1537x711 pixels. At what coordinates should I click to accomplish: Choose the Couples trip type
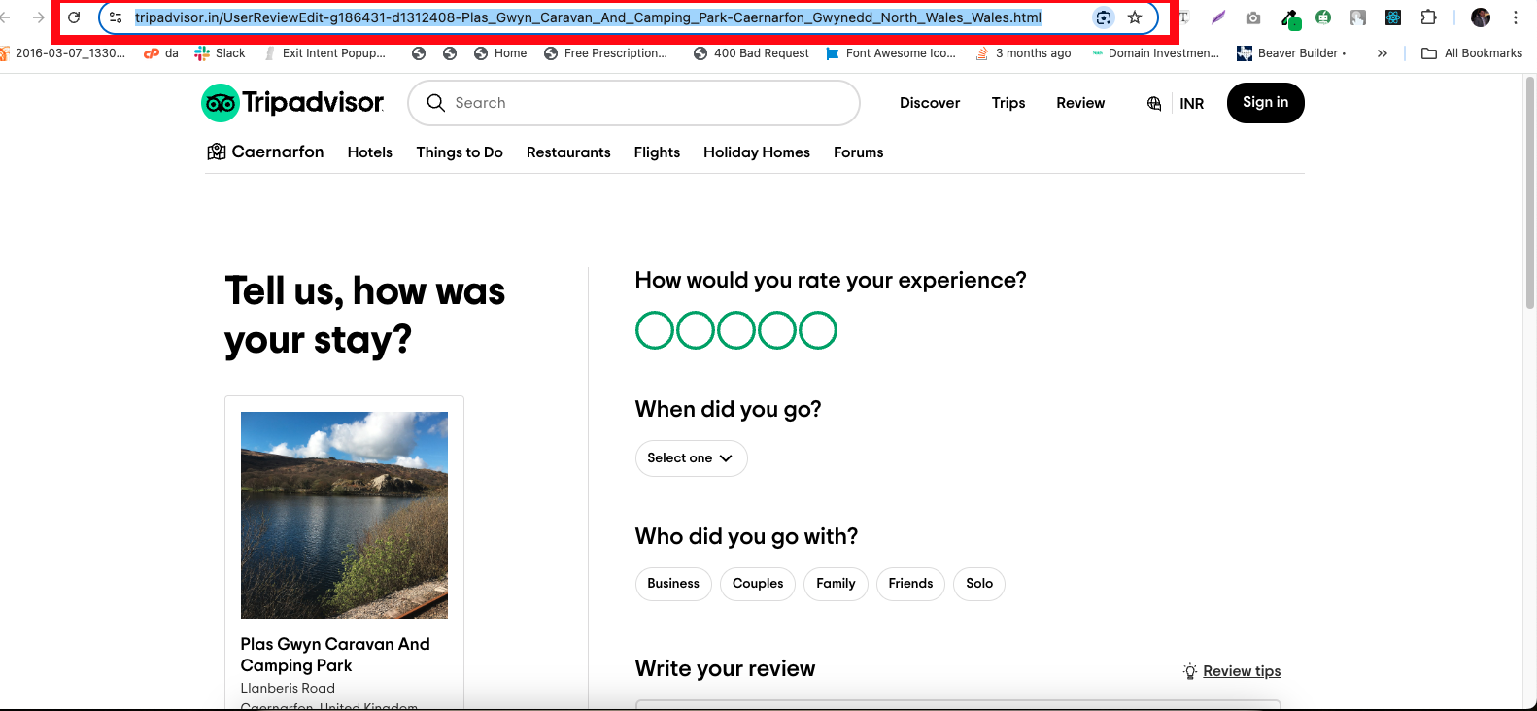(758, 584)
